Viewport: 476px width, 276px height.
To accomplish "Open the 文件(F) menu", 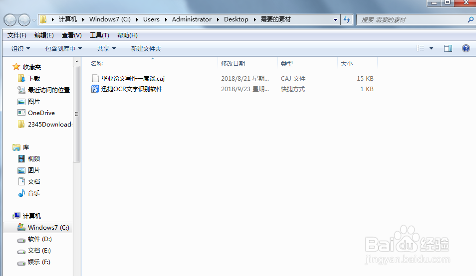I will pyautogui.click(x=16, y=35).
